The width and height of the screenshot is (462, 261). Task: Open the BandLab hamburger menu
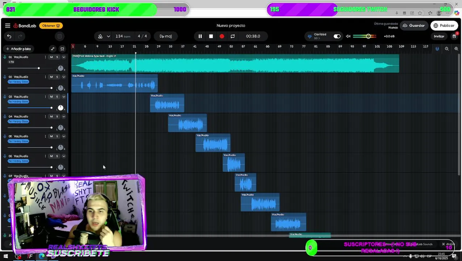(8, 25)
